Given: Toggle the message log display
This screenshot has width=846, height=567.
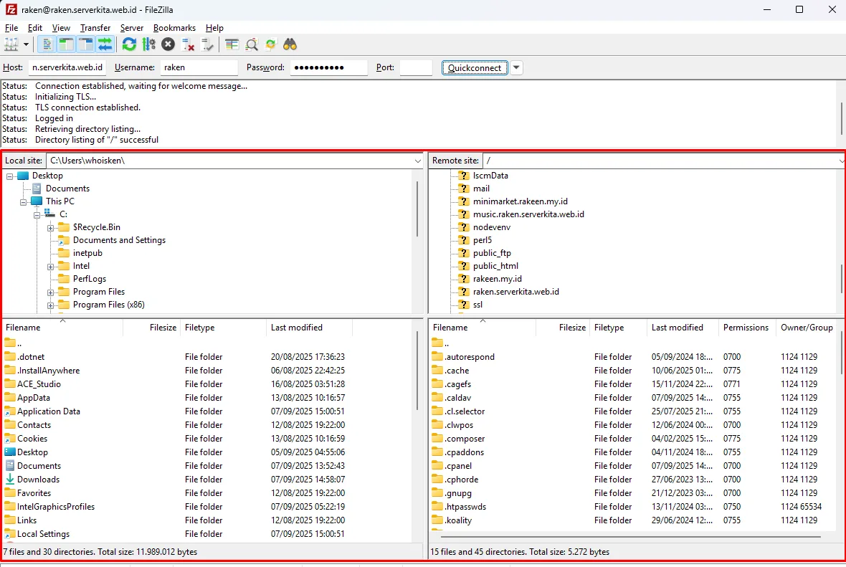Looking at the screenshot, I should (47, 44).
